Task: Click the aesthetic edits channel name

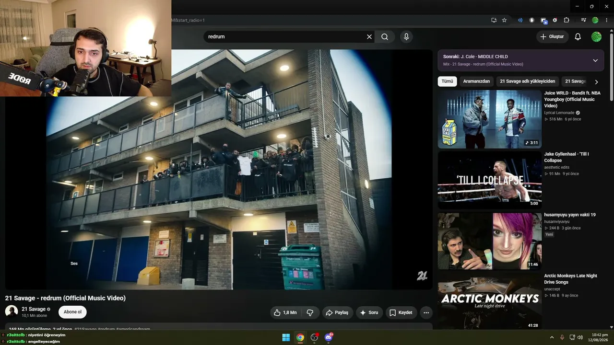Action: (556, 167)
